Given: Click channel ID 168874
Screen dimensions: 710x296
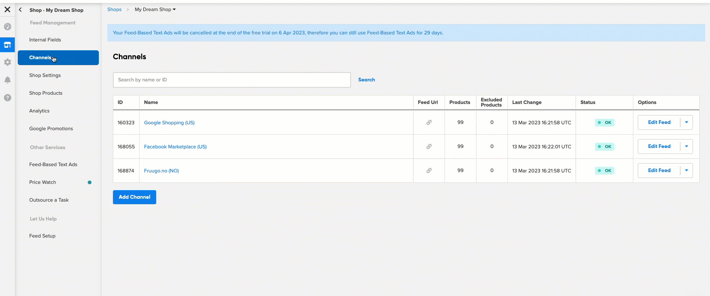Looking at the screenshot, I should point(126,171).
